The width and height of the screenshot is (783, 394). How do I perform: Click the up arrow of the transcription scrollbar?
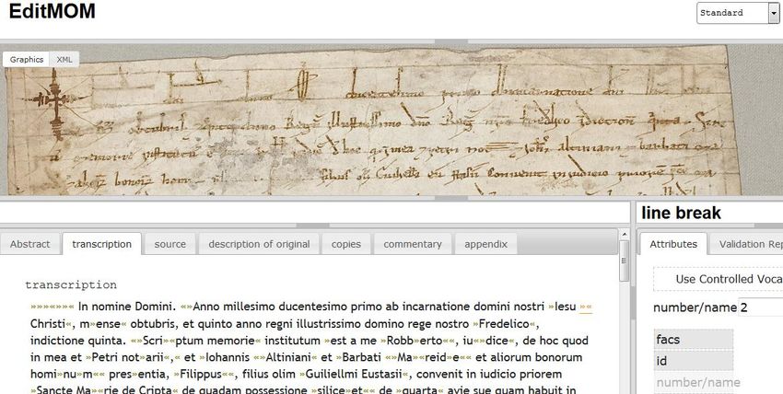point(625,235)
